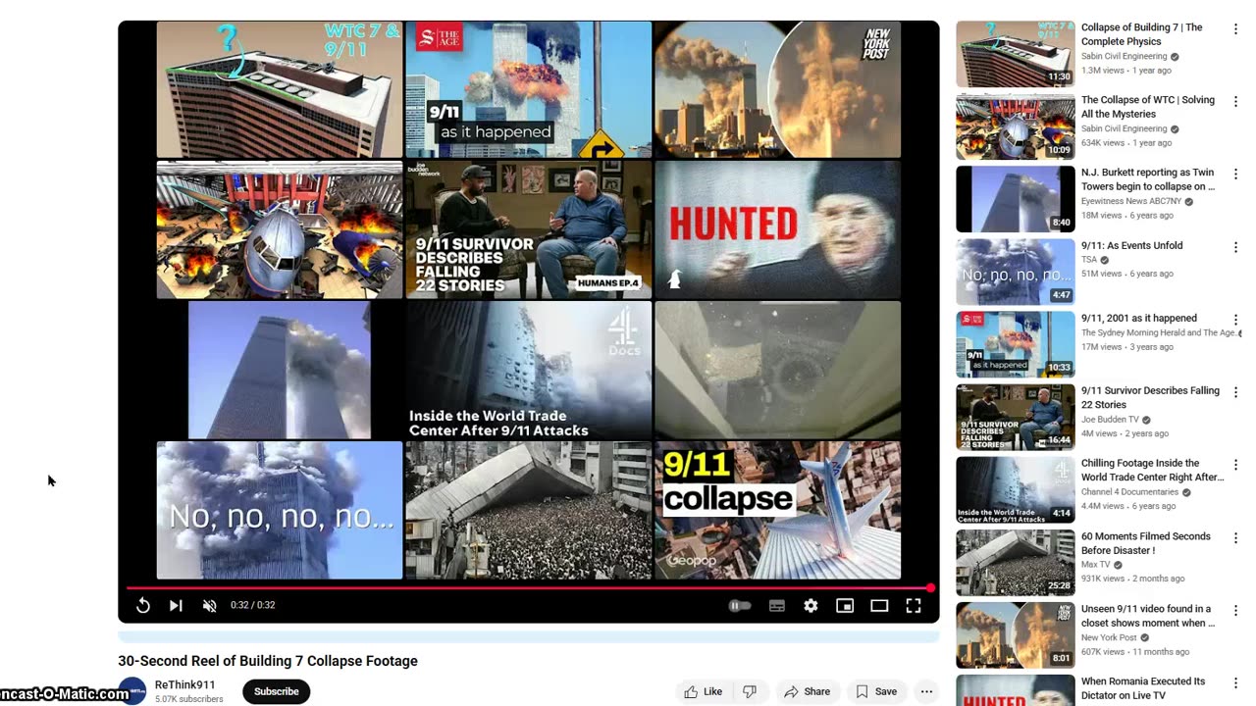Enter full screen mode
This screenshot has width=1256, height=706.
(x=914, y=606)
